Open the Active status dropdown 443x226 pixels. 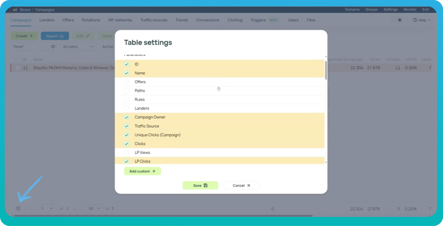click(108, 47)
